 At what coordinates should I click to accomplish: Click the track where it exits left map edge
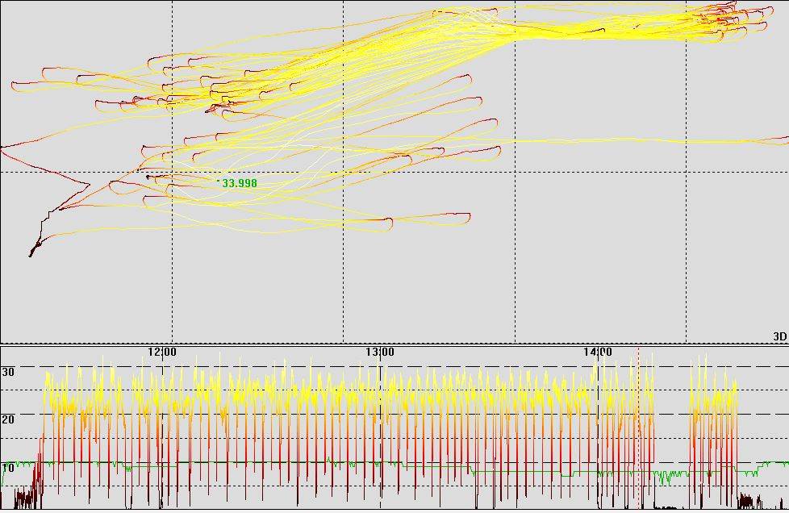(2, 148)
